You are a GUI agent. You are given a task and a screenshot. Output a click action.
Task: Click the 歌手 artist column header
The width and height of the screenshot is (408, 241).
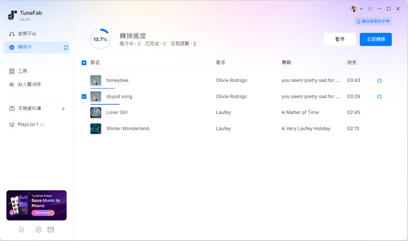tap(221, 63)
